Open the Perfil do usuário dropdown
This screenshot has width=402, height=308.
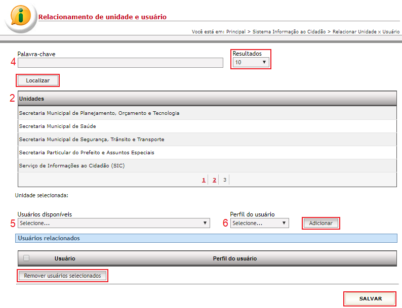259,223
